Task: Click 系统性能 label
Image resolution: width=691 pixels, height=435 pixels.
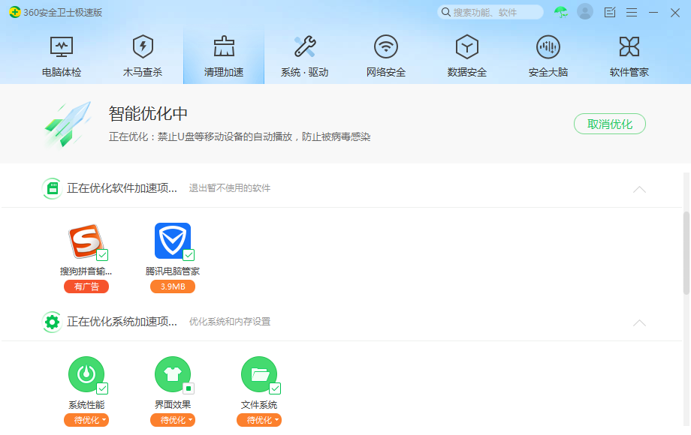Action: 86,405
